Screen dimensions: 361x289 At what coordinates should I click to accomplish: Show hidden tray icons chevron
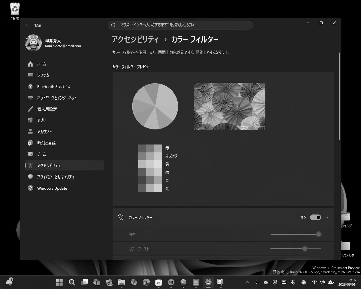pos(248,282)
